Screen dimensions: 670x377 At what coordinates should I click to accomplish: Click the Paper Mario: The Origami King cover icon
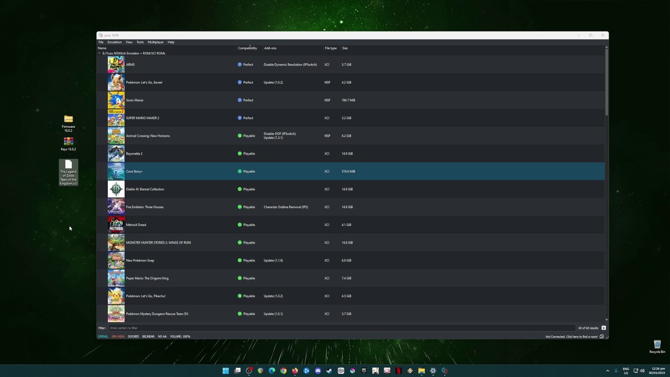[x=116, y=278]
